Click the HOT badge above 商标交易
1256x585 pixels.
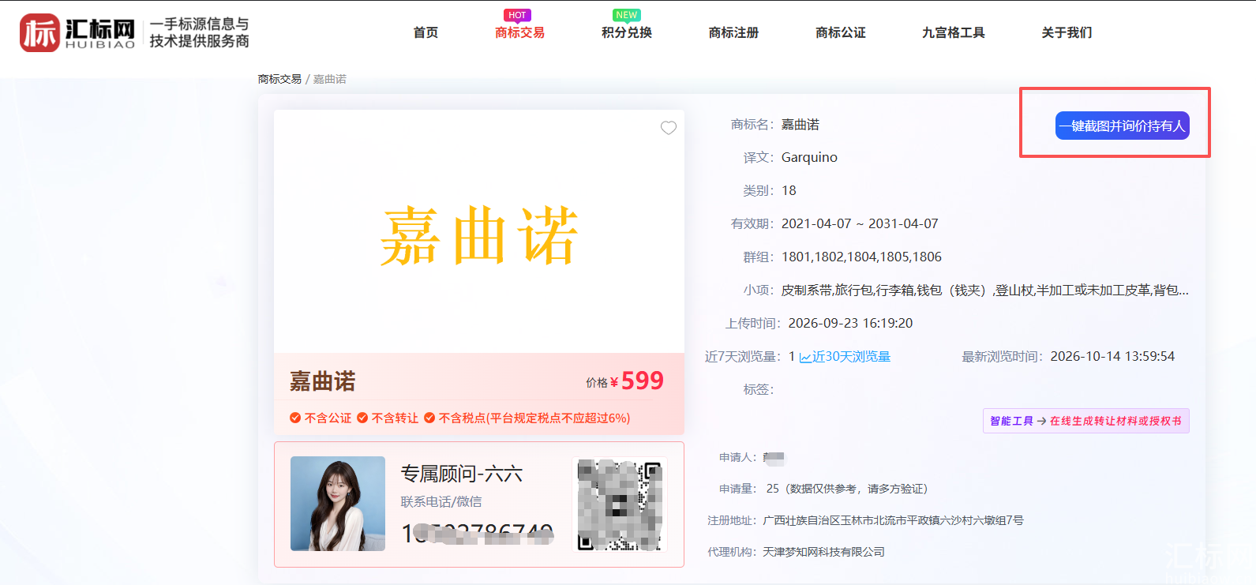click(517, 15)
